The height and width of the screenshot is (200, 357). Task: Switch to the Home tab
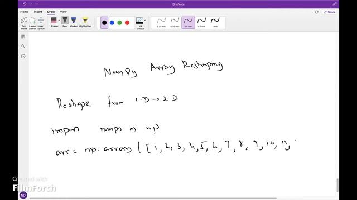25,12
